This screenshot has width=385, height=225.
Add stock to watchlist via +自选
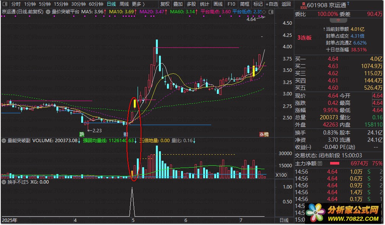[x=272, y=4]
